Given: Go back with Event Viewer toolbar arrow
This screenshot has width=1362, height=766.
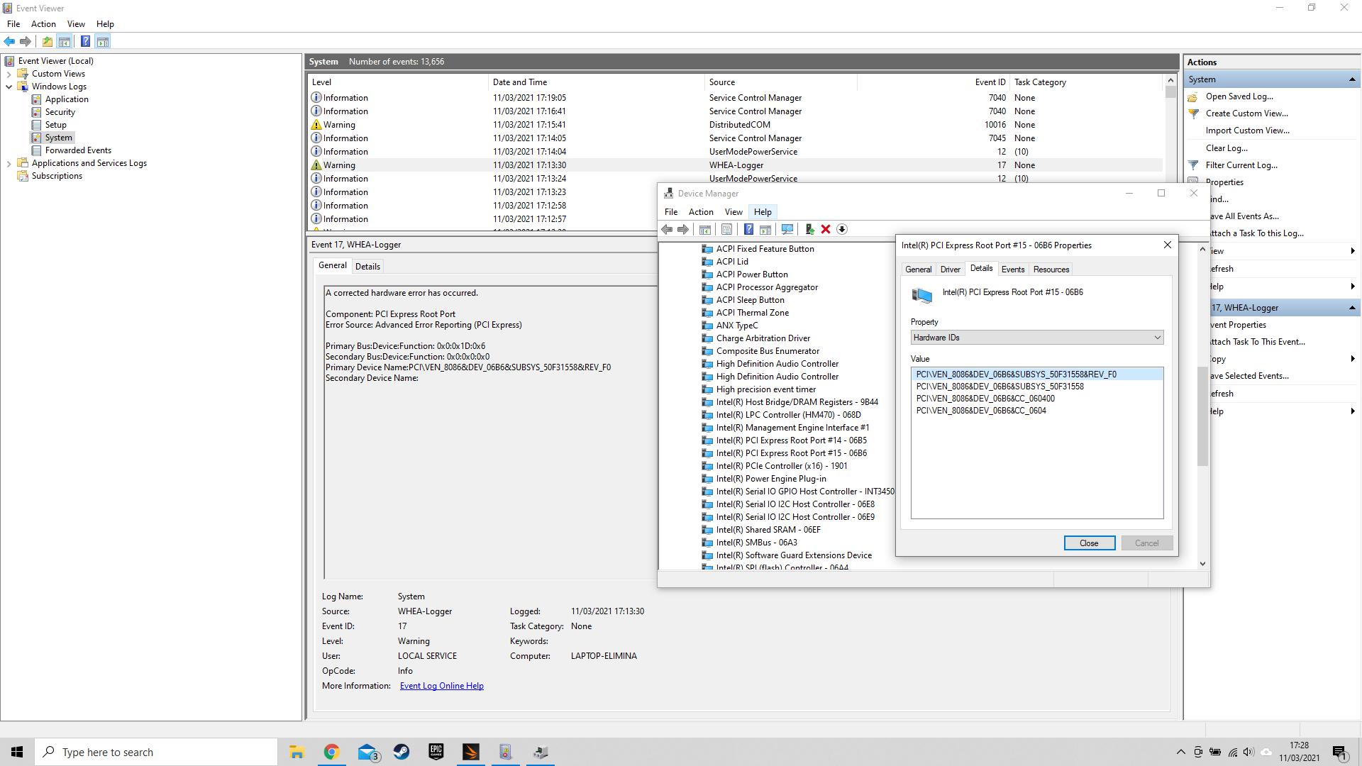Looking at the screenshot, I should pyautogui.click(x=9, y=42).
